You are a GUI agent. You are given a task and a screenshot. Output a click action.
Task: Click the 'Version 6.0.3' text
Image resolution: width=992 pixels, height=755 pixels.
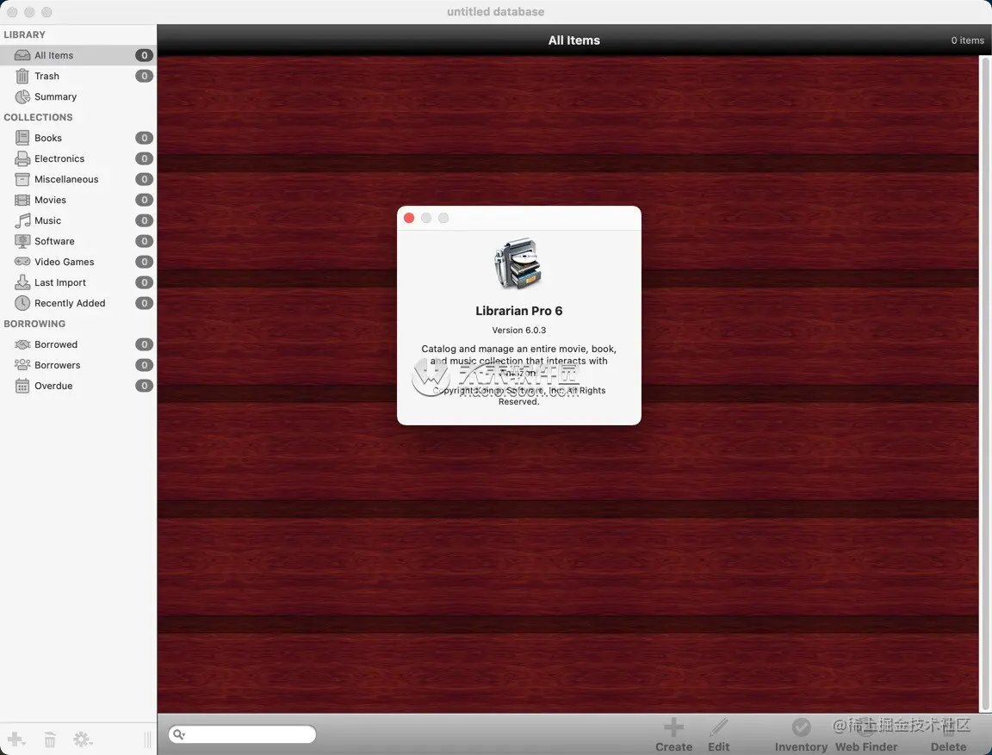coord(518,330)
